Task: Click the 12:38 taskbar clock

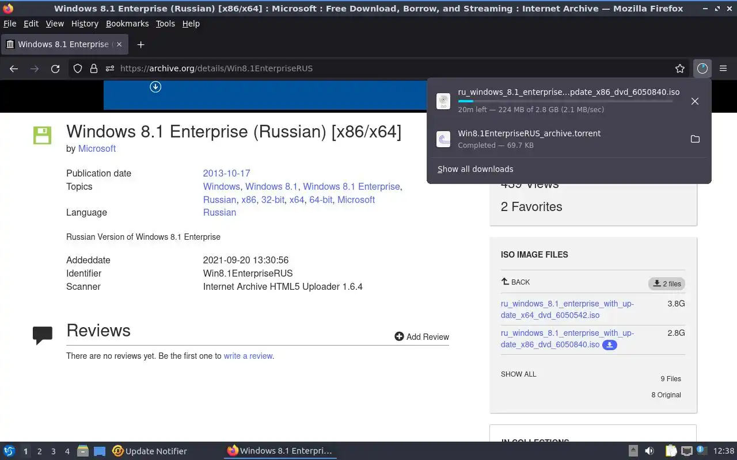Action: click(724, 451)
